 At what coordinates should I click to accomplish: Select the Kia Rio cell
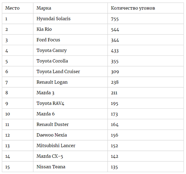(x=44, y=29)
